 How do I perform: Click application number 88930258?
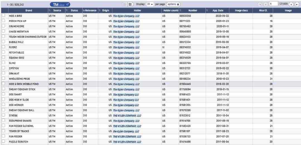click(185, 16)
